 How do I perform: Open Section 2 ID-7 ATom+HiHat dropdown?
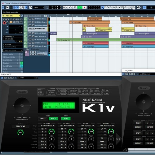pyautogui.click(x=67, y=126)
